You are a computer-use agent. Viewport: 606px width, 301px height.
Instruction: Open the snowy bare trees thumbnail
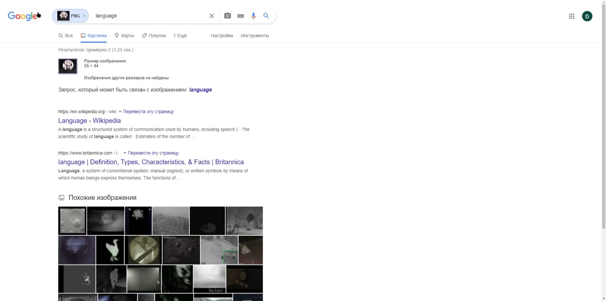tap(244, 221)
